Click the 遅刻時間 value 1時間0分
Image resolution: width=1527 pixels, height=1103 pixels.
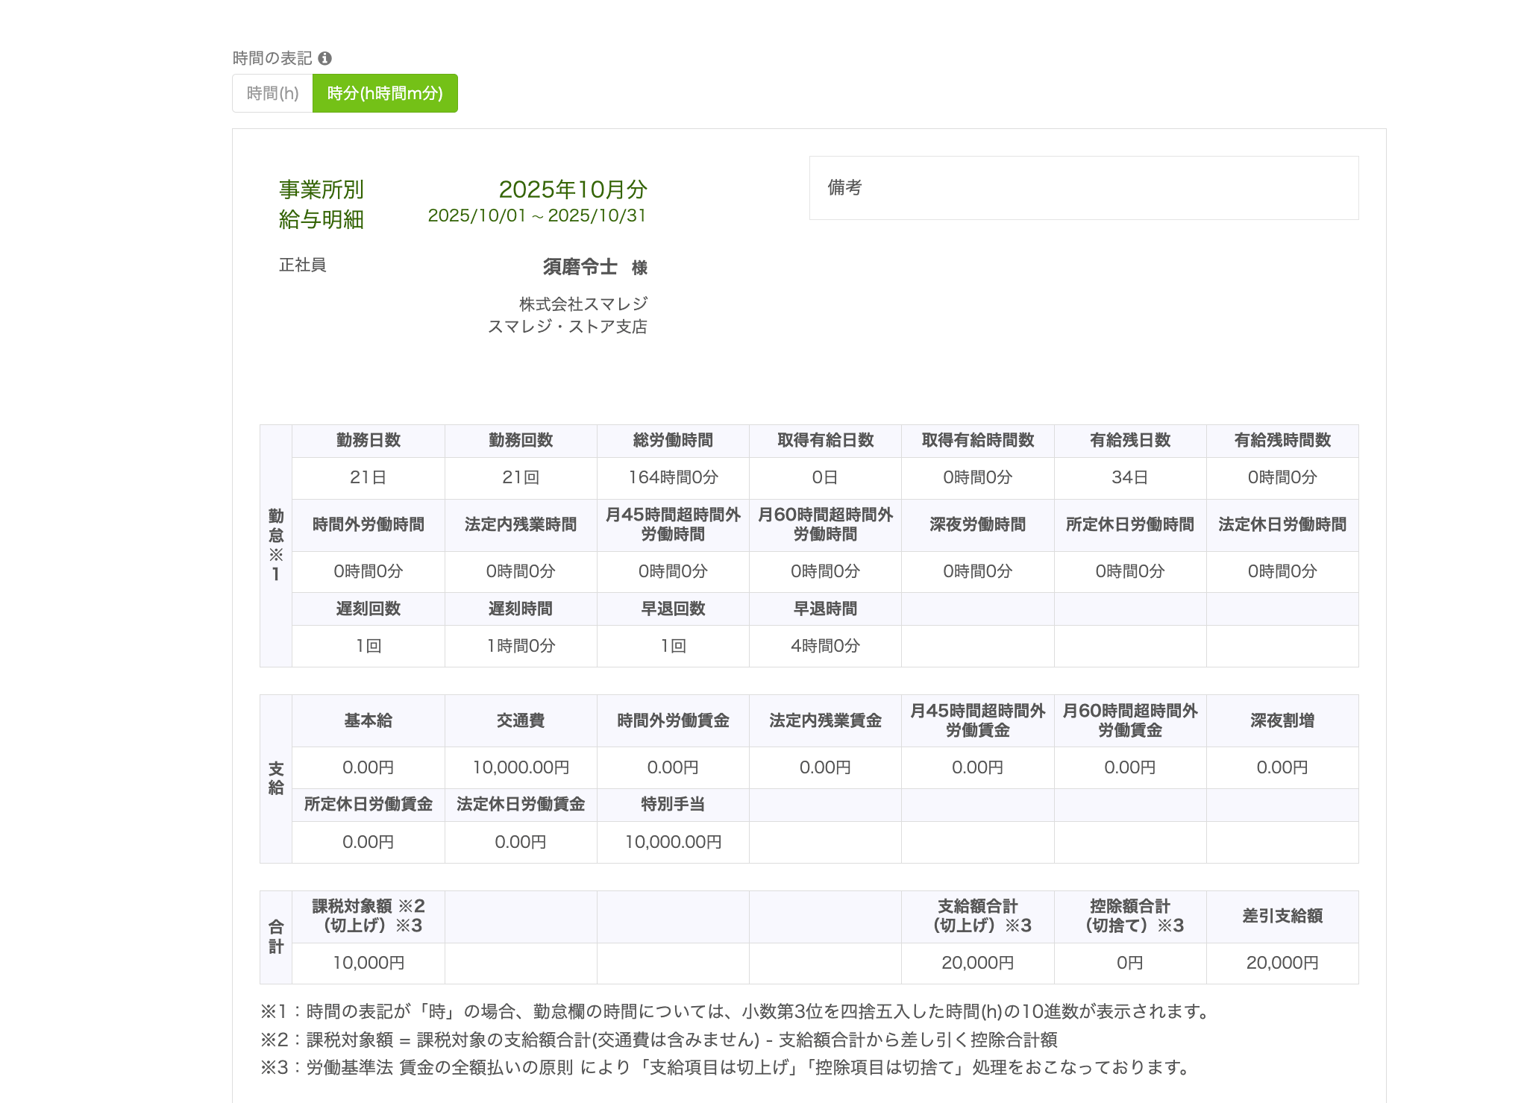pyautogui.click(x=521, y=646)
